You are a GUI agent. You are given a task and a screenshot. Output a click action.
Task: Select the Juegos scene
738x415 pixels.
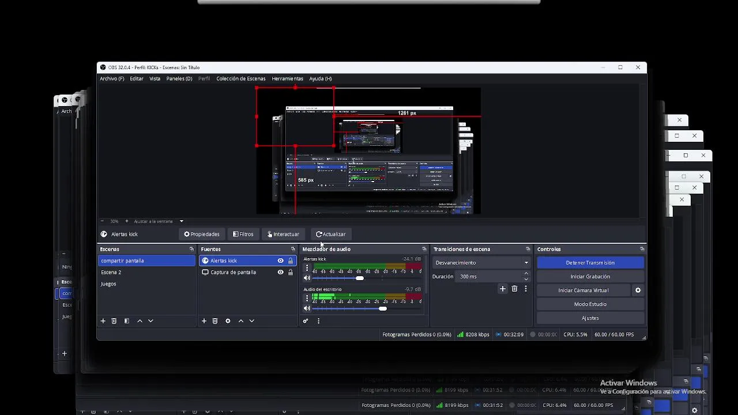point(147,284)
